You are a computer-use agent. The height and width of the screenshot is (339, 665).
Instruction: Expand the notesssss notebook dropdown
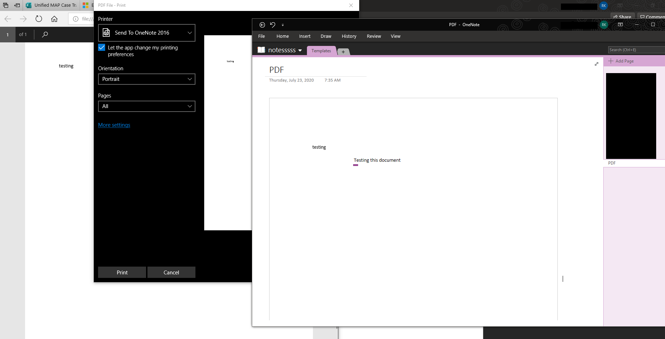click(300, 50)
